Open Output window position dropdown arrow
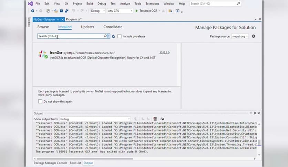288x167 pixels. coord(251,113)
